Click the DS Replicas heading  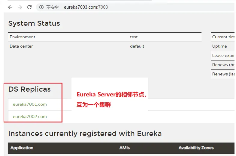point(29,89)
